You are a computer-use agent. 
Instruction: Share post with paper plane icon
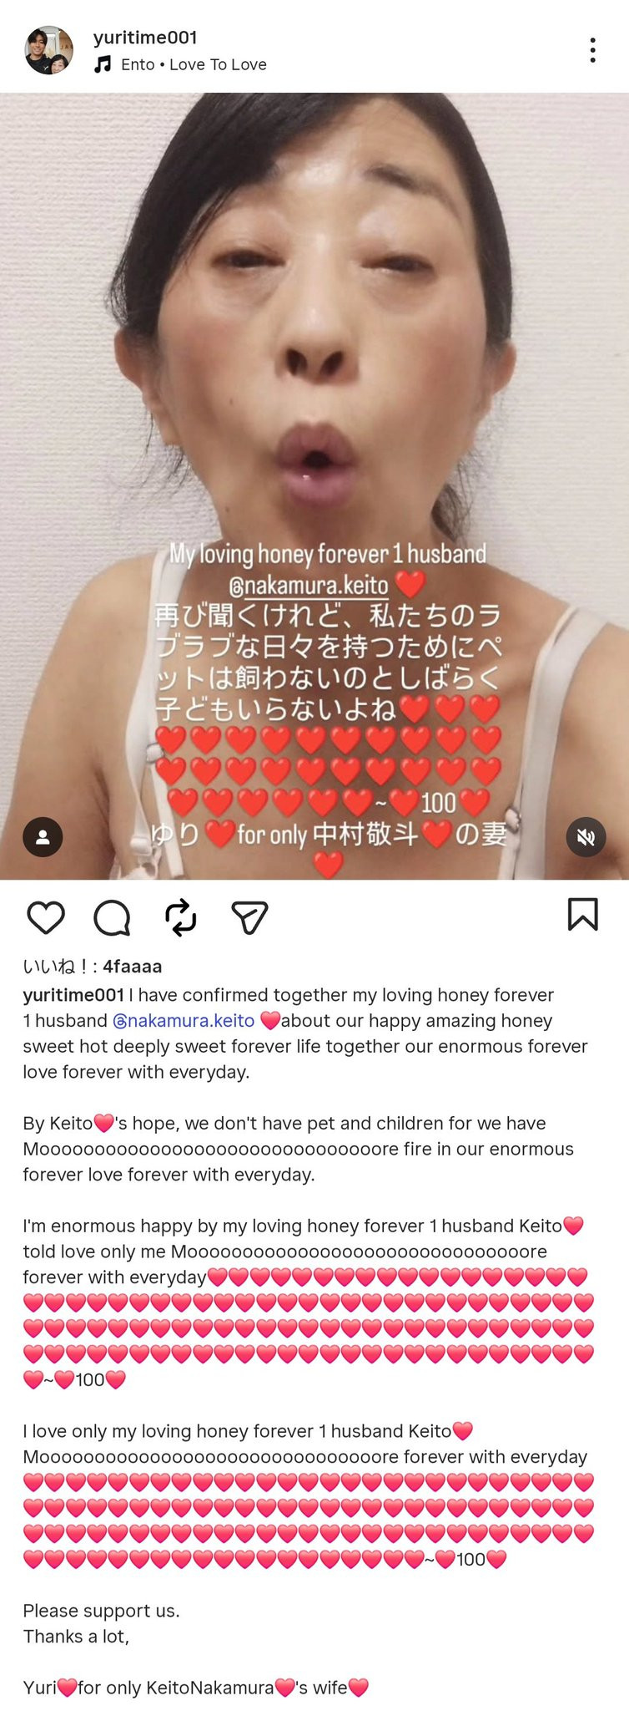[x=249, y=917]
